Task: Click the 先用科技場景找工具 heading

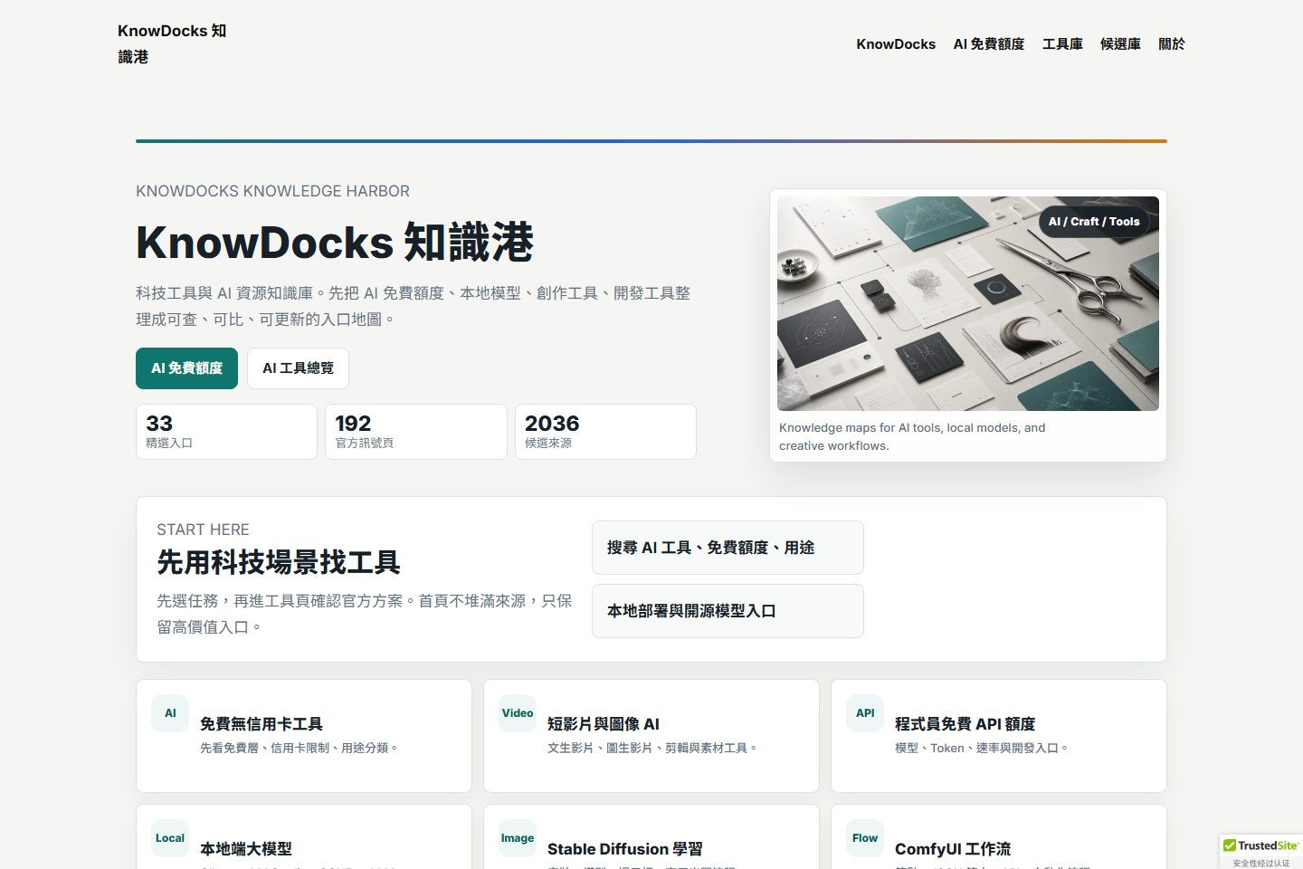Action: point(279,562)
